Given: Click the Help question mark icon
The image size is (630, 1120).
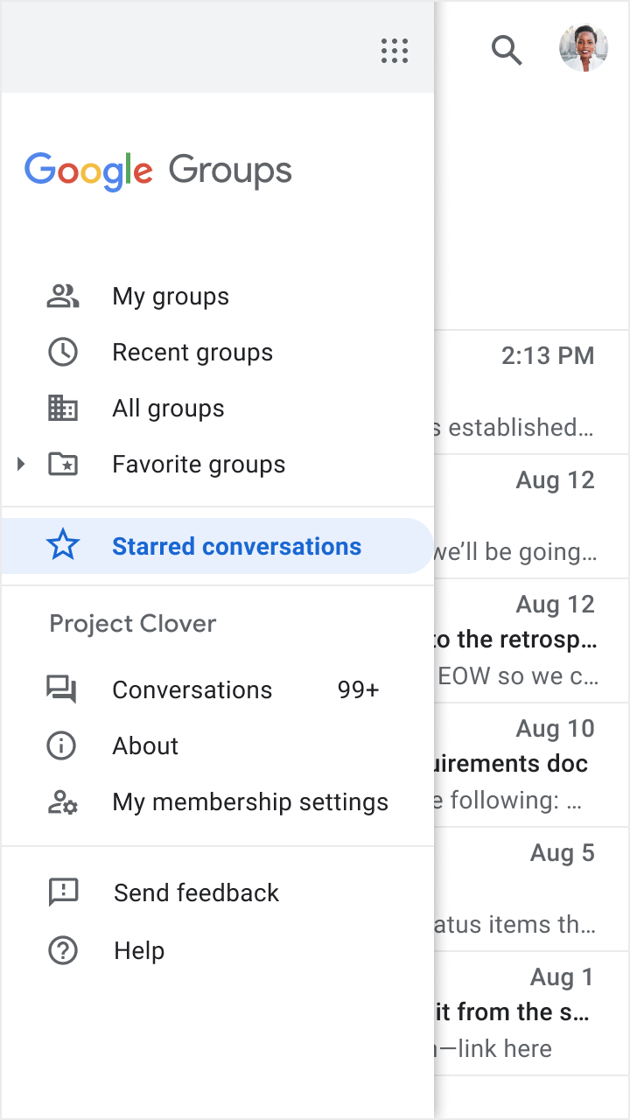Looking at the screenshot, I should pyautogui.click(x=63, y=951).
